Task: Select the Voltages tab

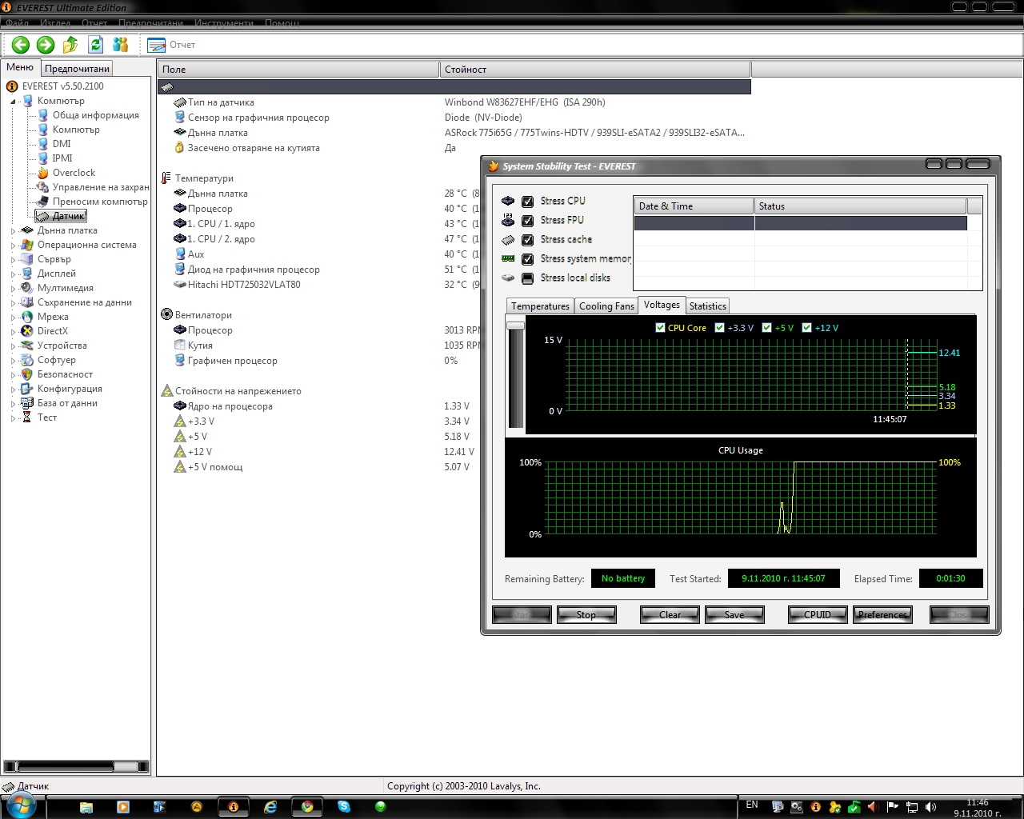Action: pos(662,305)
